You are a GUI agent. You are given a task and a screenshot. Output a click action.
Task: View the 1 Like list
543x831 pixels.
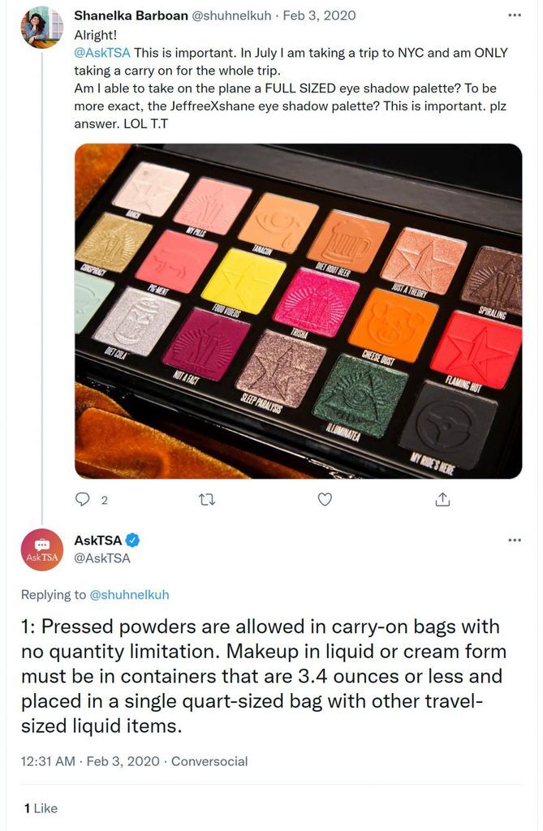[41, 808]
